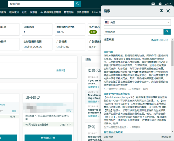This screenshot has height=141, width=174.
Task: Open the ZH language dropdown
Action: coord(168,4)
